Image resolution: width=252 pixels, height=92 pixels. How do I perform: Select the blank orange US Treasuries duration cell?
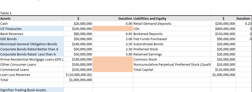click(113, 29)
